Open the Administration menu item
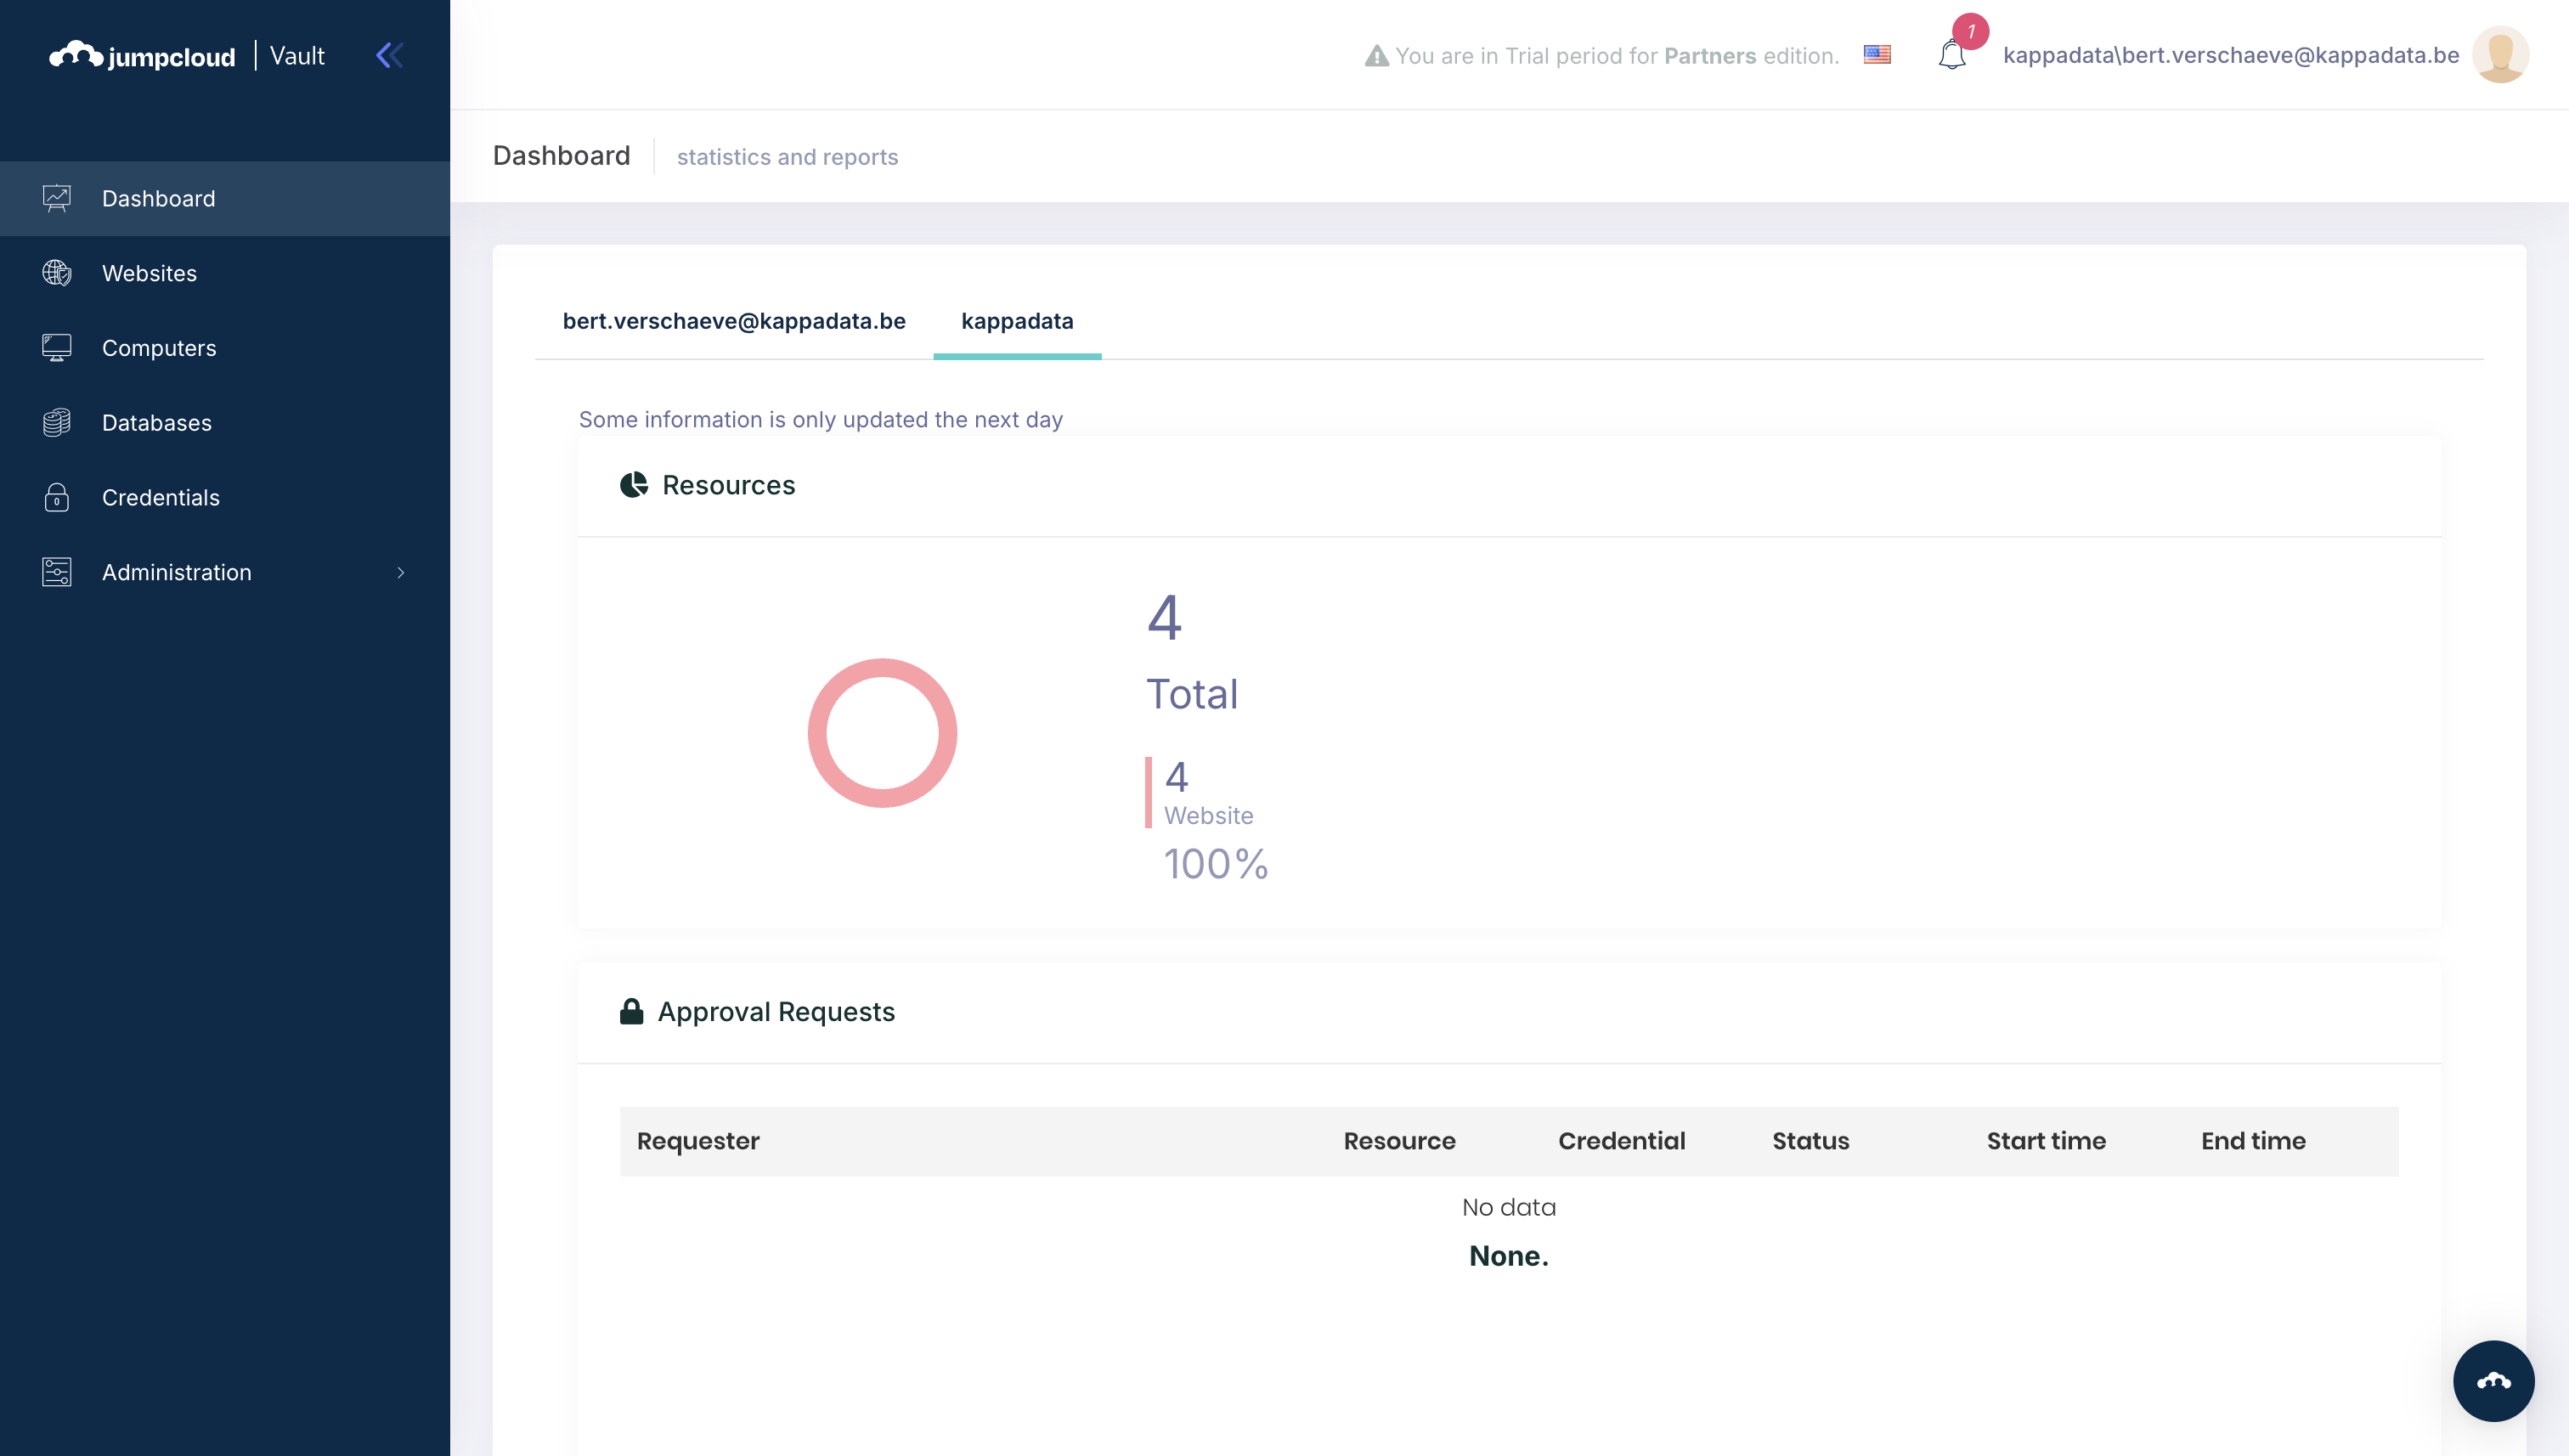Image resolution: width=2569 pixels, height=1456 pixels. [x=177, y=573]
